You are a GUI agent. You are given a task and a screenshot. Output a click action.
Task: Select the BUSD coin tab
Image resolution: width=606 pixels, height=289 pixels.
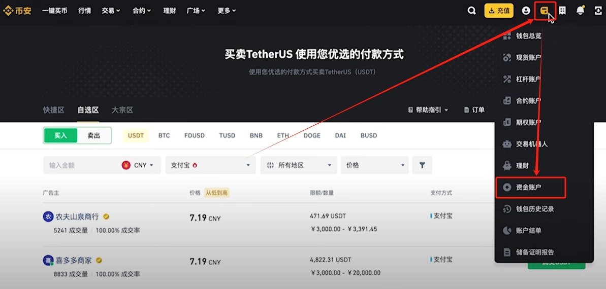(x=369, y=135)
